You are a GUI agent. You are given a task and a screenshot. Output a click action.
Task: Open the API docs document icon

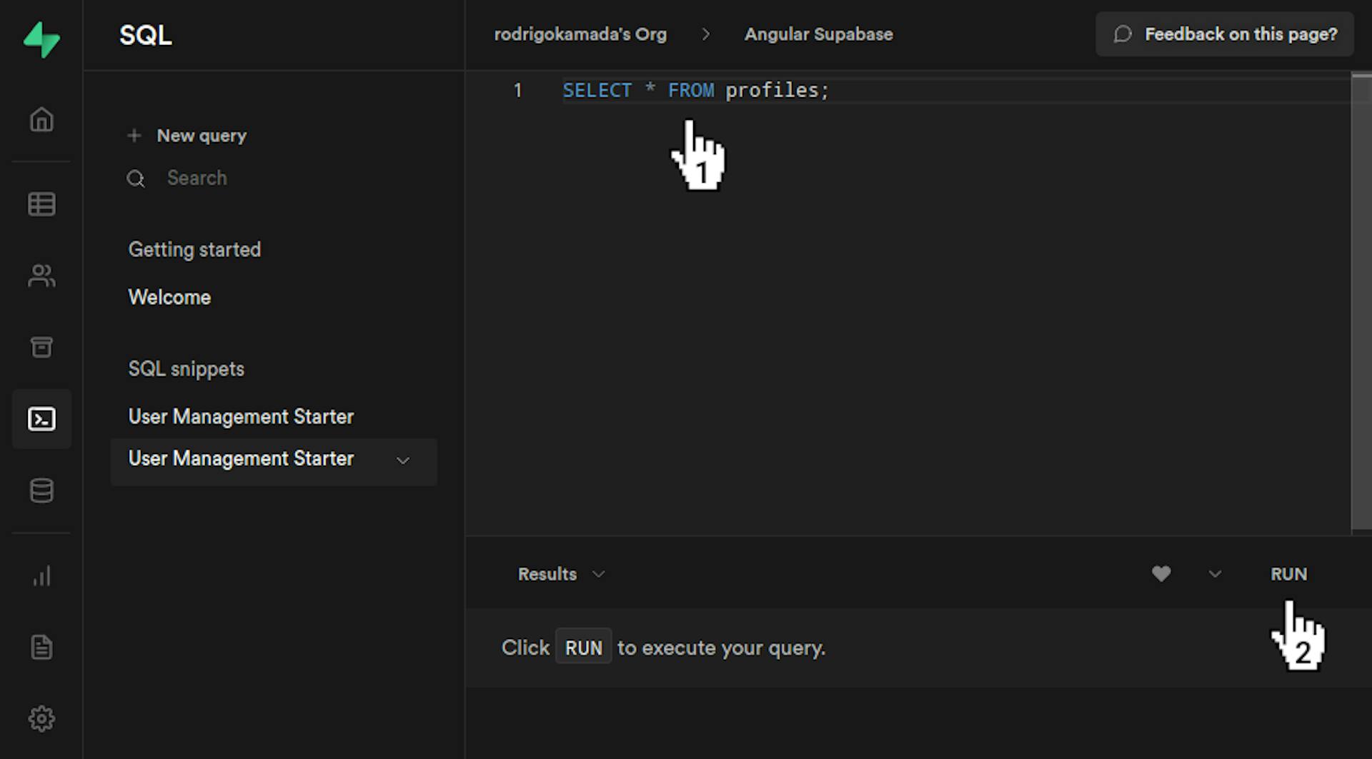click(x=41, y=647)
